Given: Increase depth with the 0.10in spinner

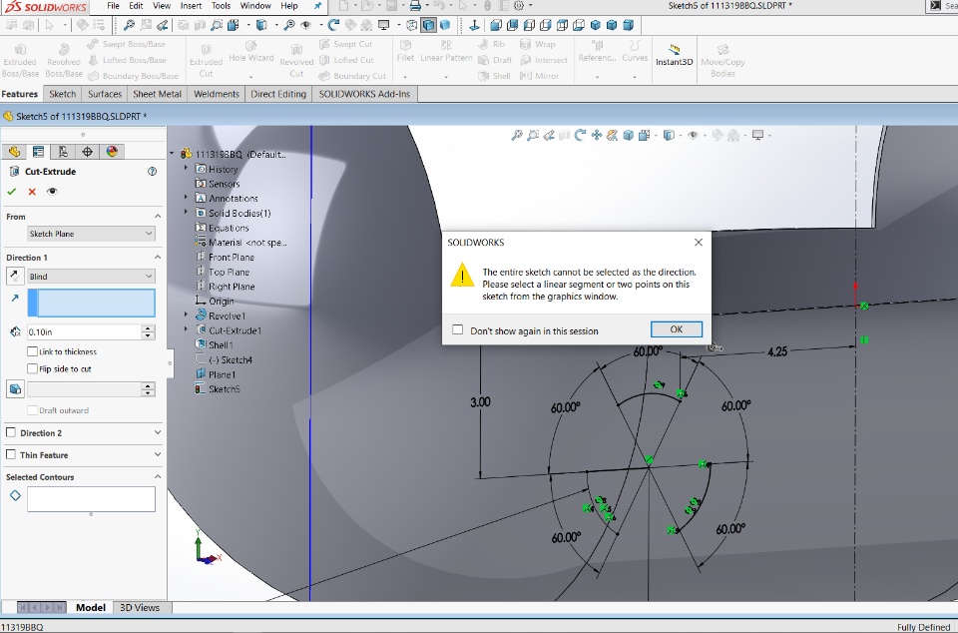Looking at the screenshot, I should click(148, 328).
